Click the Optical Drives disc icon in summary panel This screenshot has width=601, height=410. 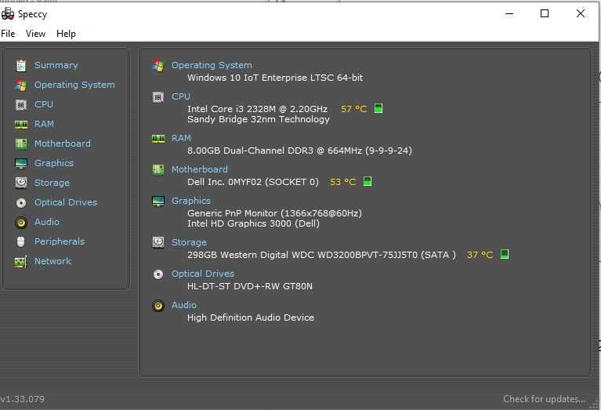tap(158, 274)
